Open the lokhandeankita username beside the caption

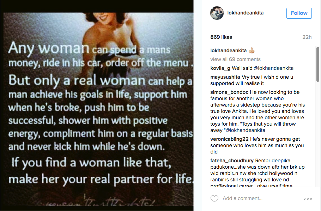pos(229,50)
